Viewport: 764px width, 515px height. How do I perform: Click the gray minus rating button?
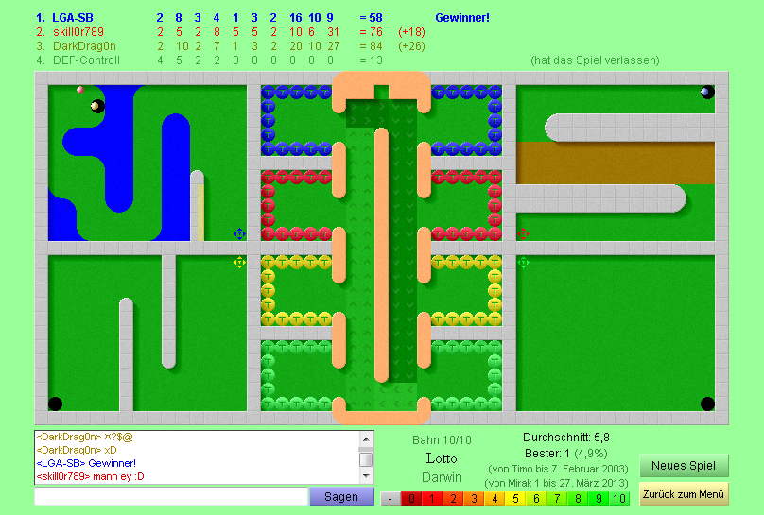coord(391,499)
